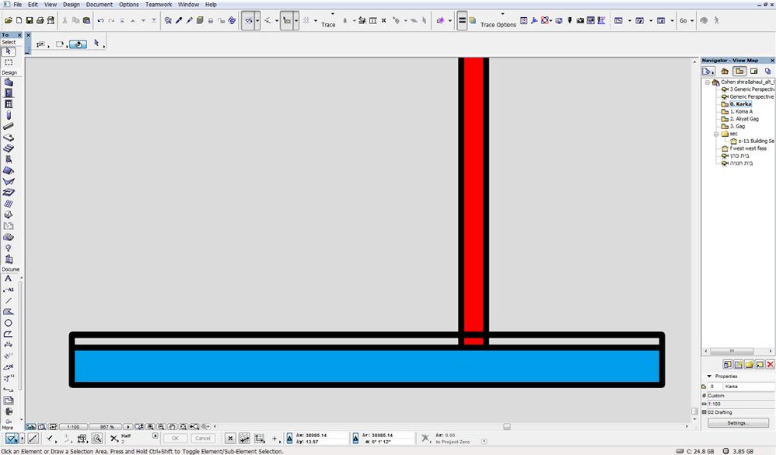Click the Karka name field in Properties
The width and height of the screenshot is (776, 455).
pos(750,387)
